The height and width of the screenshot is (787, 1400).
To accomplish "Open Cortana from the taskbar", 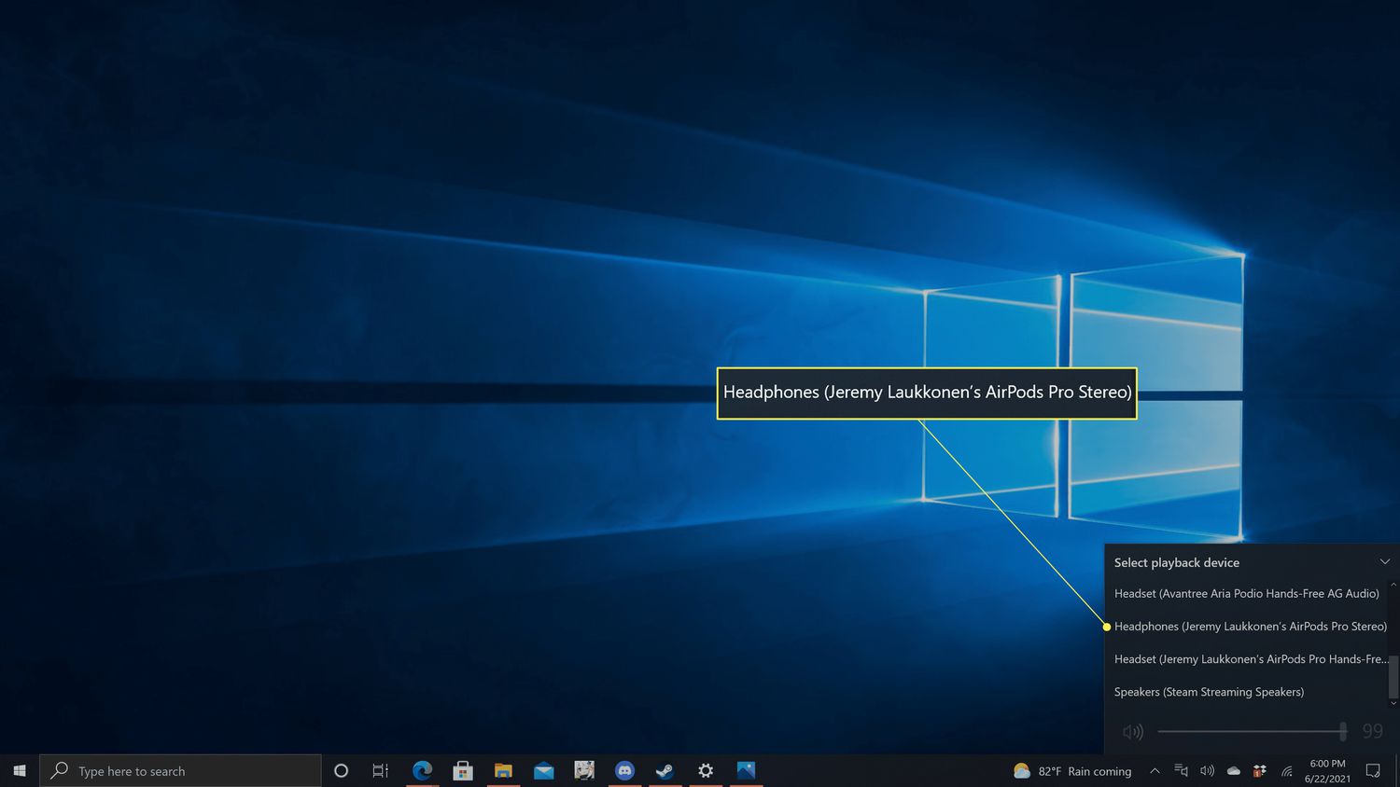I will coord(341,771).
